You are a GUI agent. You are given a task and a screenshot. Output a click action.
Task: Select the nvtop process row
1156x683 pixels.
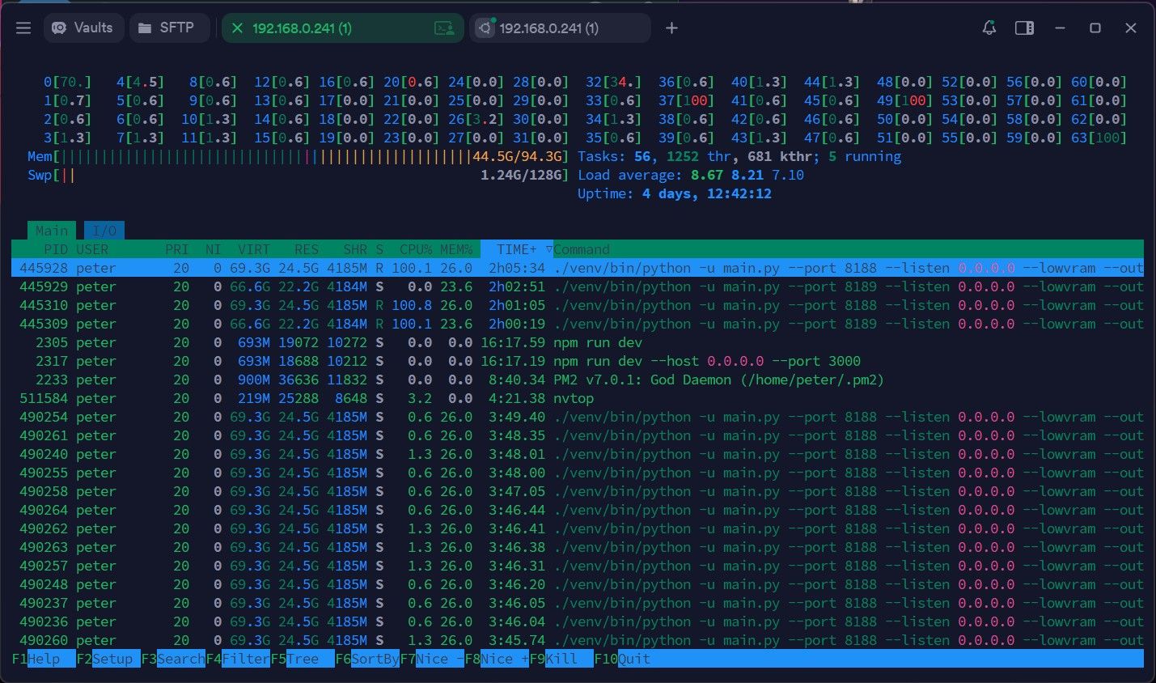[578, 398]
